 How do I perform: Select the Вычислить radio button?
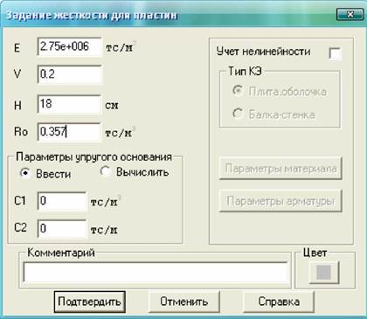point(105,171)
